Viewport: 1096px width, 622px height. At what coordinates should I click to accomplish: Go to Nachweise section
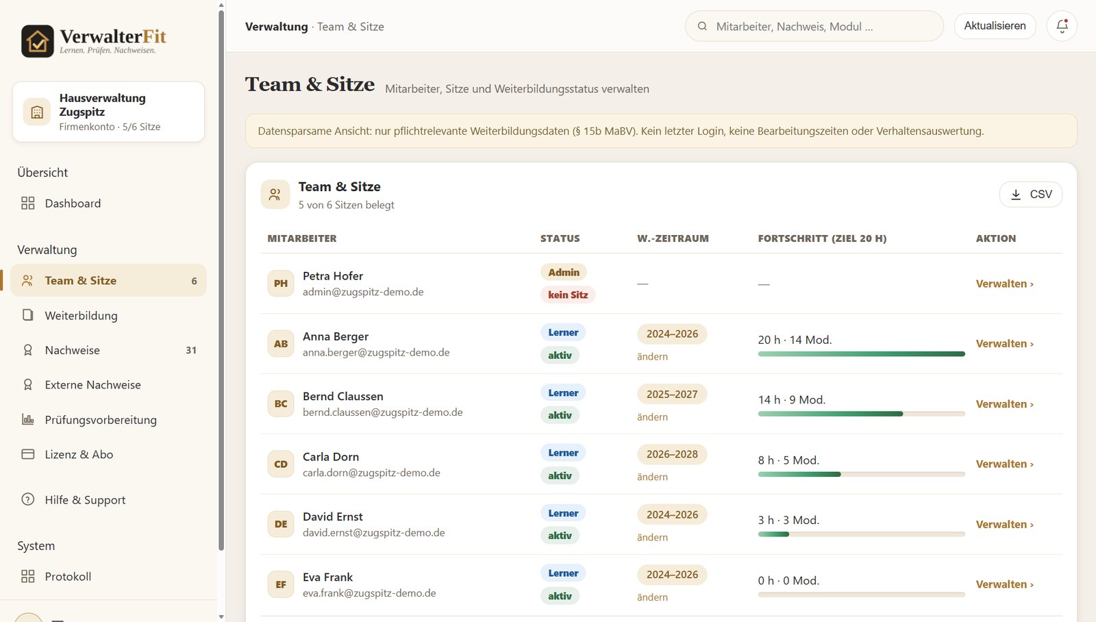(108, 350)
